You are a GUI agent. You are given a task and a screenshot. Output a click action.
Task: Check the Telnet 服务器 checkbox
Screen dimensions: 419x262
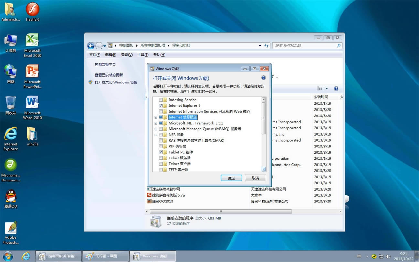point(161,158)
